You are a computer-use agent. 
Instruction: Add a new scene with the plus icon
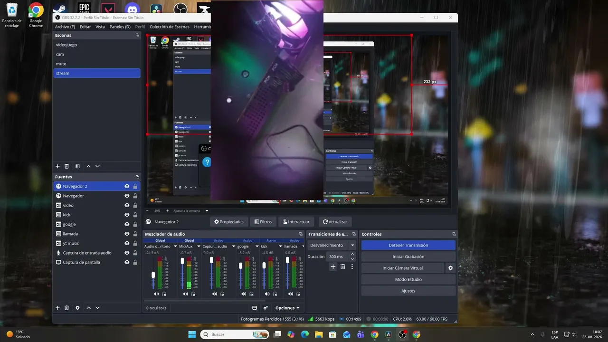pyautogui.click(x=58, y=166)
